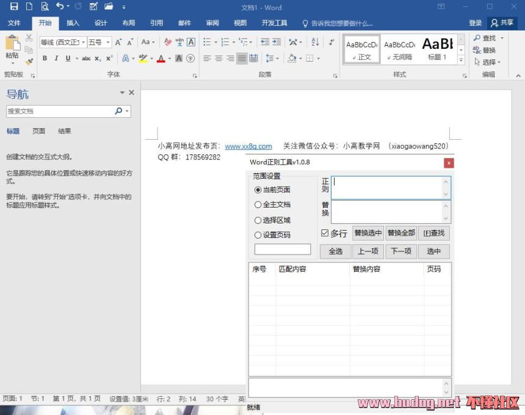Choose the 选择区域 radio button
This screenshot has width=525, height=415.
click(258, 220)
